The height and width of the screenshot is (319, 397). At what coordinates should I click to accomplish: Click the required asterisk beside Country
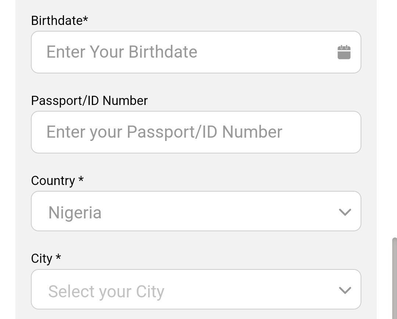81,180
